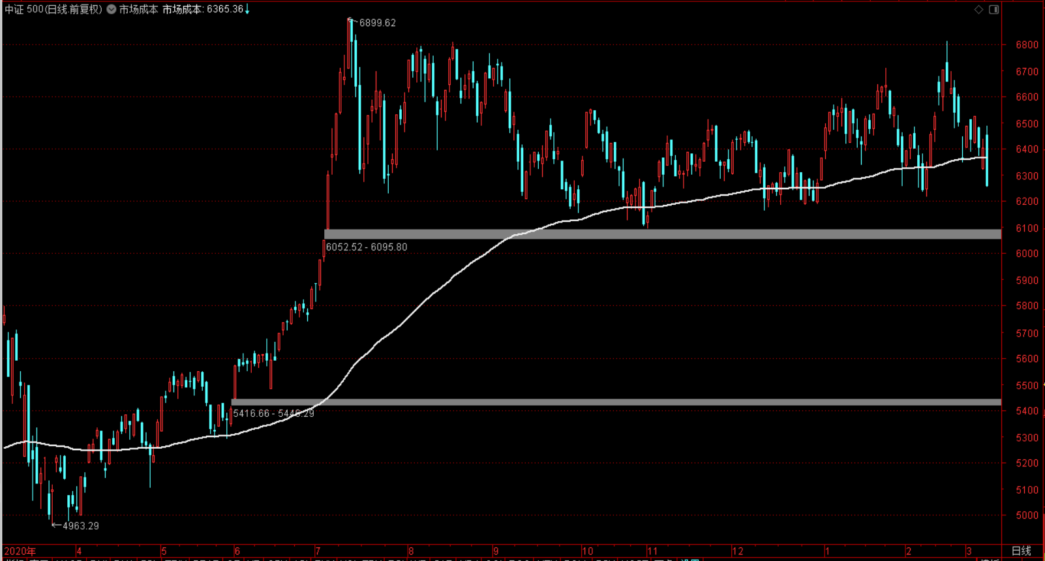
Task: Click the 5000 tick on the price axis
Action: 1027,515
